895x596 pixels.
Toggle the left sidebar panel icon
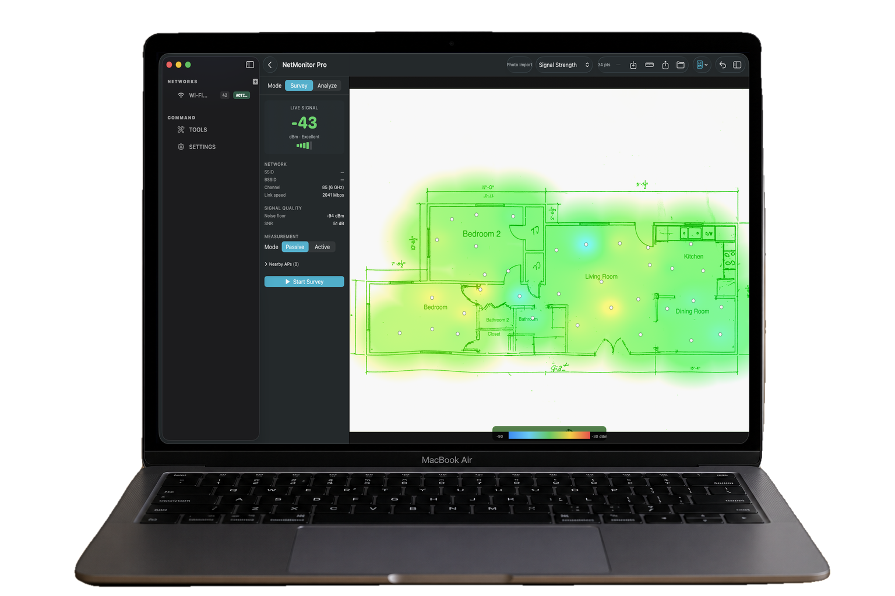point(250,65)
